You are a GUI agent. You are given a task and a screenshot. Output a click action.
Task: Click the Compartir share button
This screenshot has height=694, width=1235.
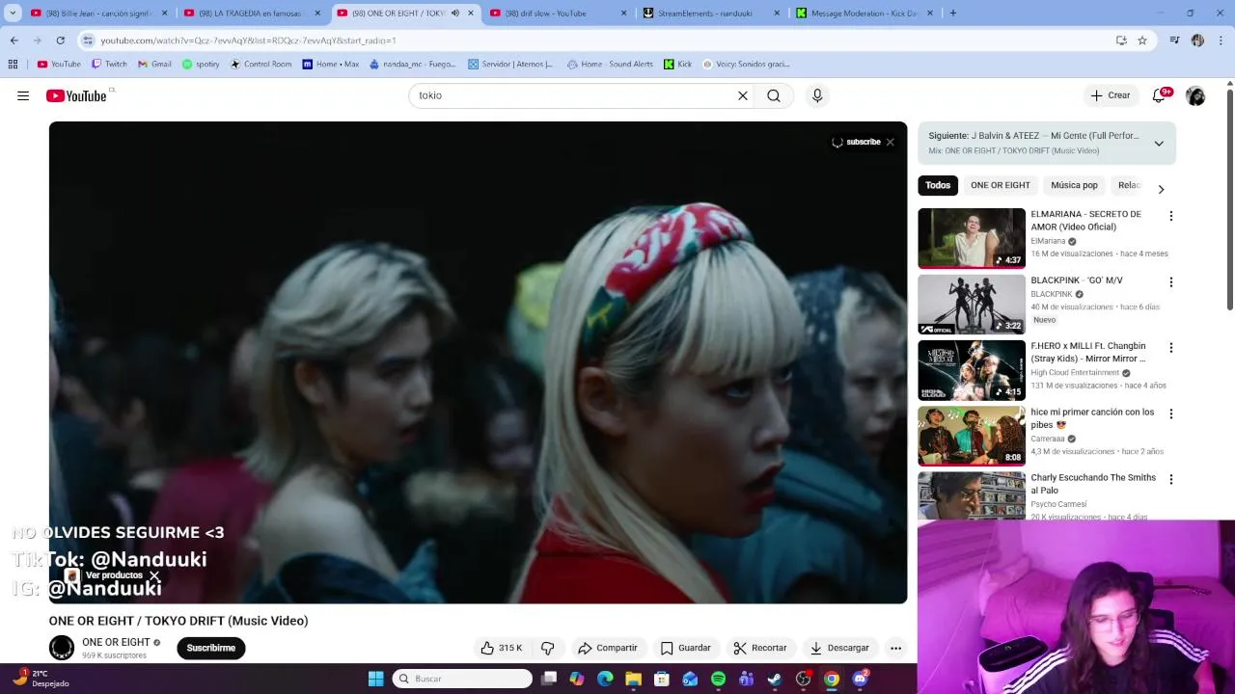pos(608,648)
